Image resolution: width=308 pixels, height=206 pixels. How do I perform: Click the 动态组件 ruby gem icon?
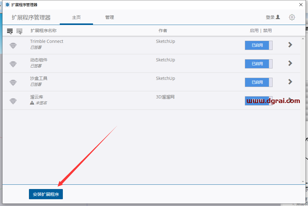click(13, 64)
